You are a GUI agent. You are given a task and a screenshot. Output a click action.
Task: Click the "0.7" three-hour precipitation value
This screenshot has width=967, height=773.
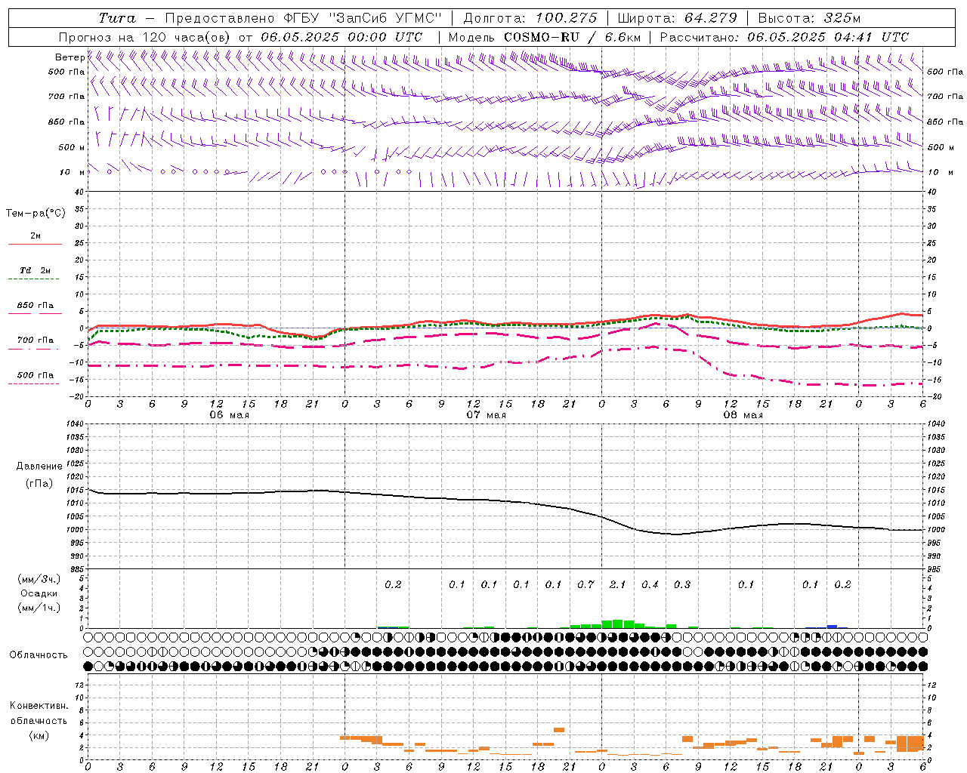[585, 584]
